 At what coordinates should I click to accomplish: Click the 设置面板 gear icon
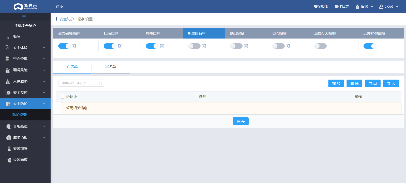9,160
